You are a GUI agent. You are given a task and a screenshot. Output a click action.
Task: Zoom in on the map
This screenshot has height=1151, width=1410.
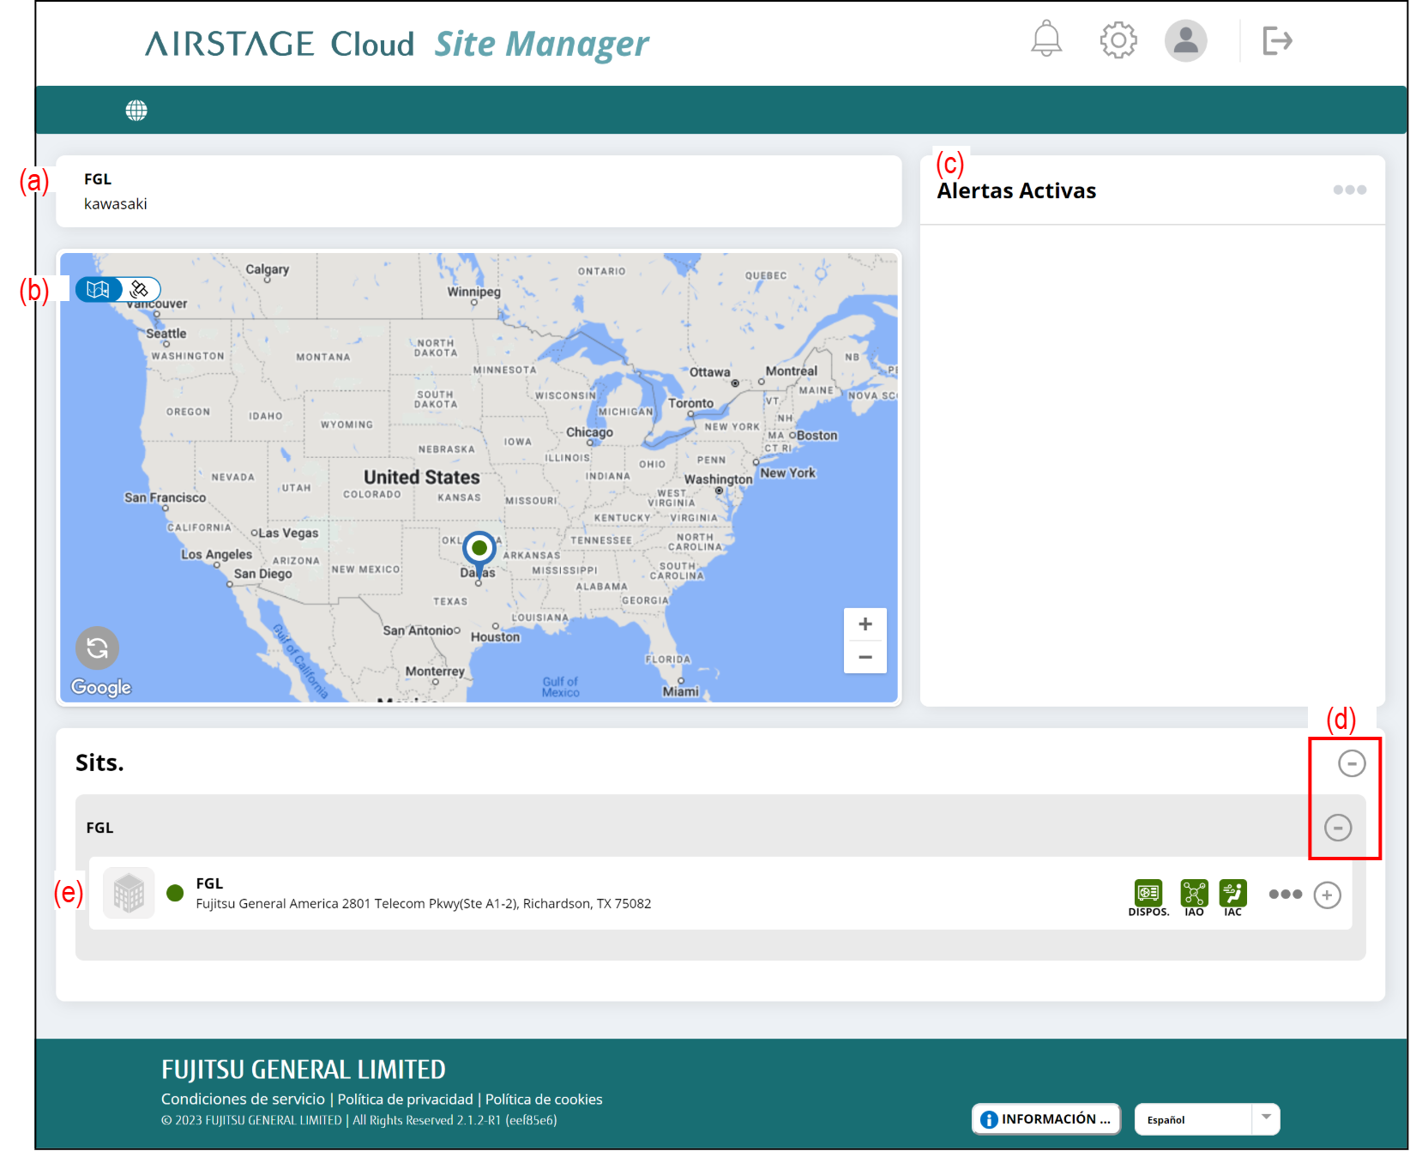coord(865,624)
